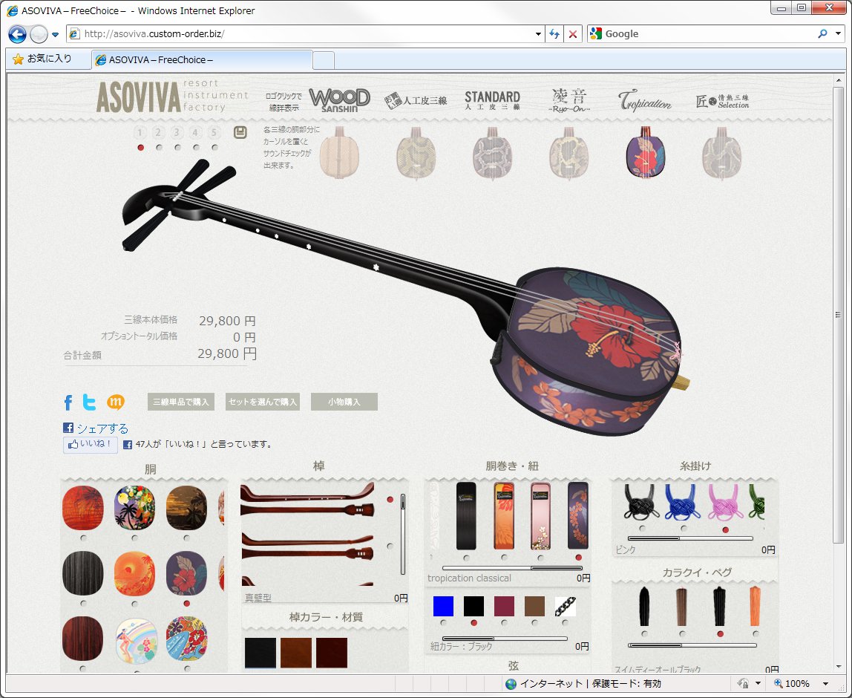Select the STANDARD sanshin logo
The image size is (852, 698).
coord(492,100)
